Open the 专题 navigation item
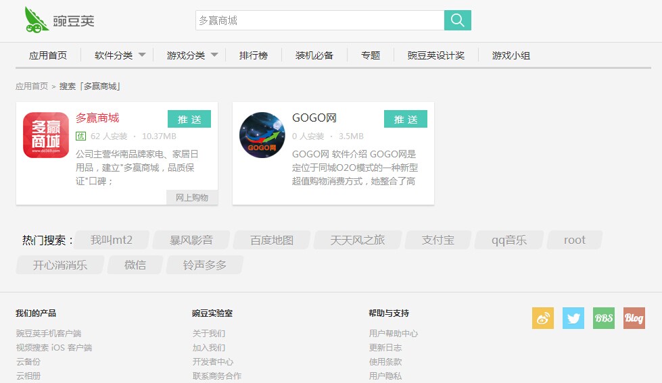 tap(371, 55)
